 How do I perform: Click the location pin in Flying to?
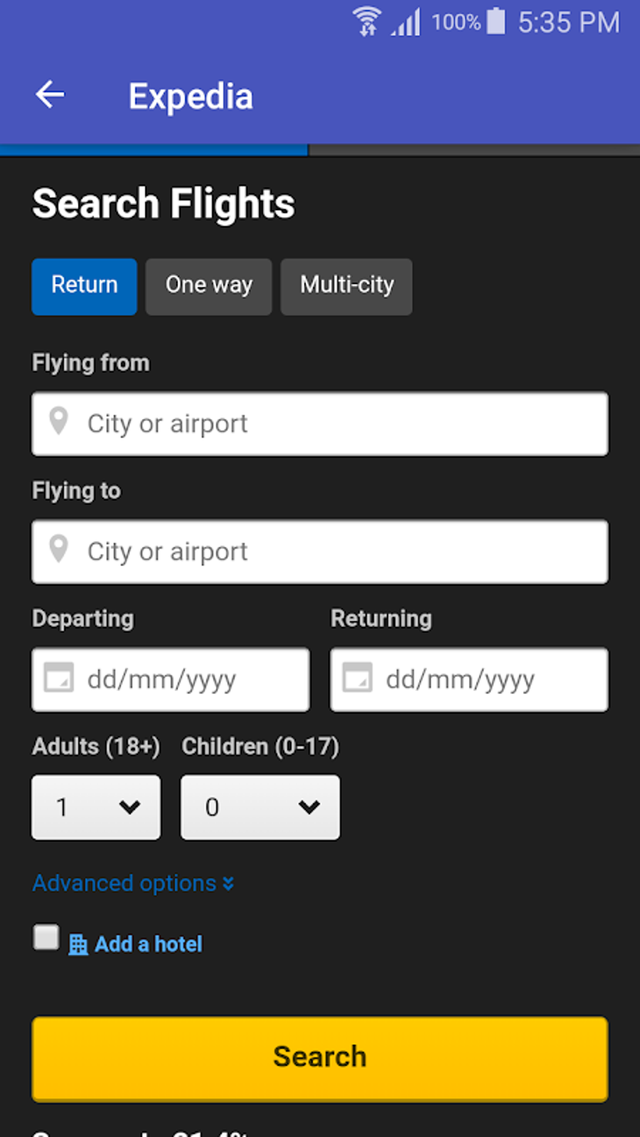59,549
